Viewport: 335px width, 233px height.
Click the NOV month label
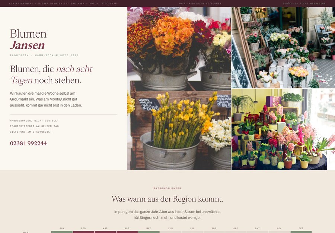[279, 228]
